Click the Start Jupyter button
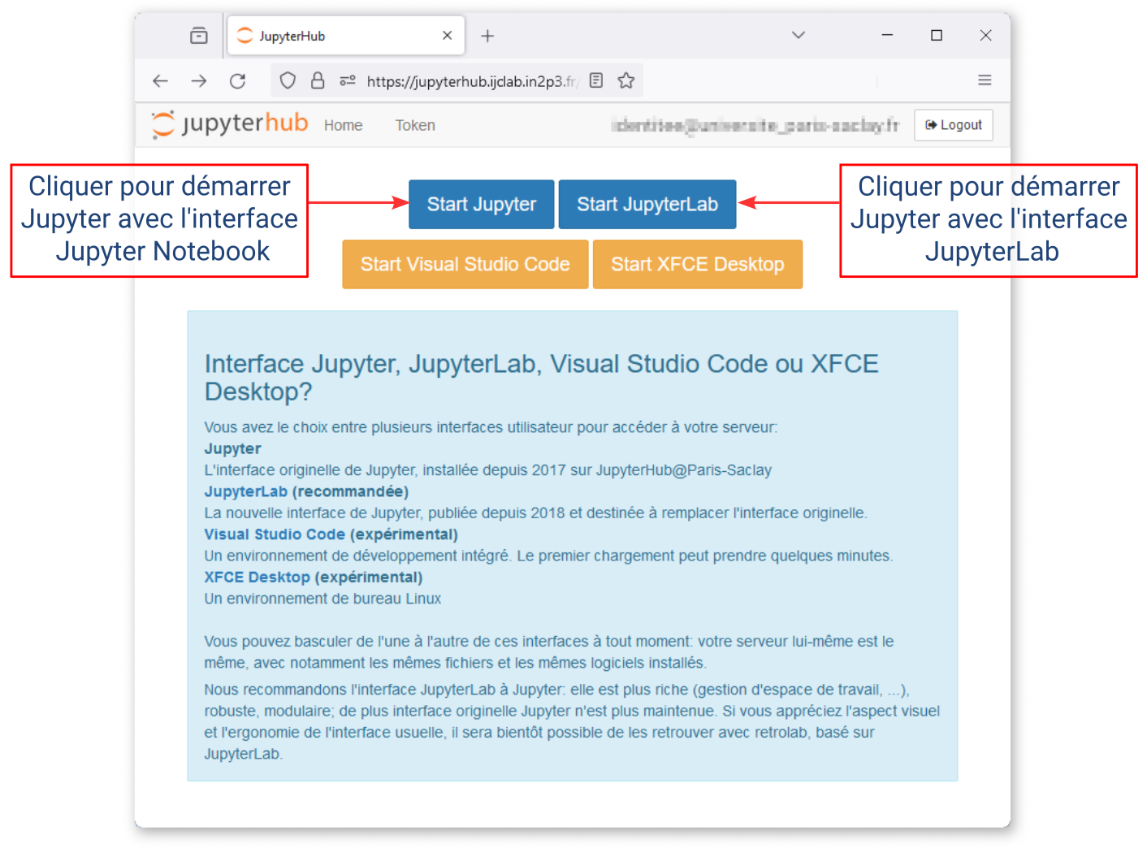 (x=482, y=204)
